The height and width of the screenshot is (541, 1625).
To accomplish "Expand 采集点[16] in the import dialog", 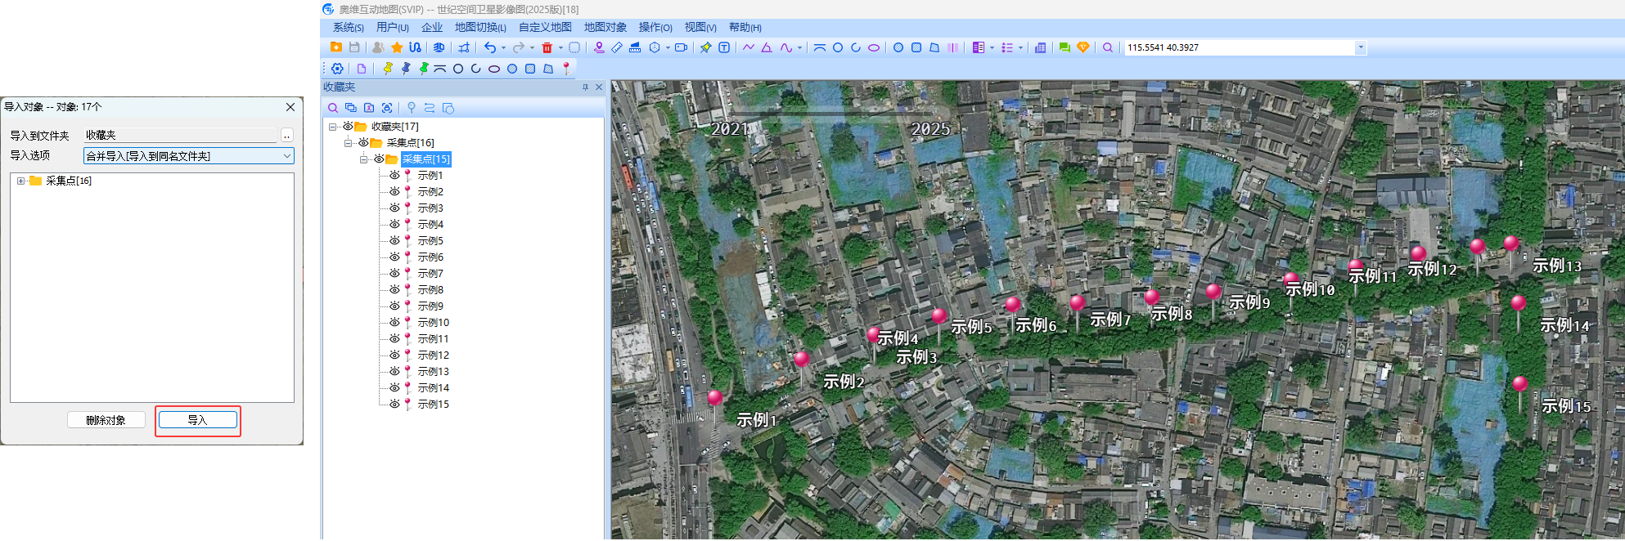I will point(20,181).
